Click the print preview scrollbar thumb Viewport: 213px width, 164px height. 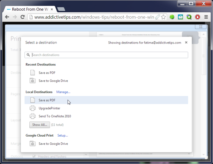(204, 56)
